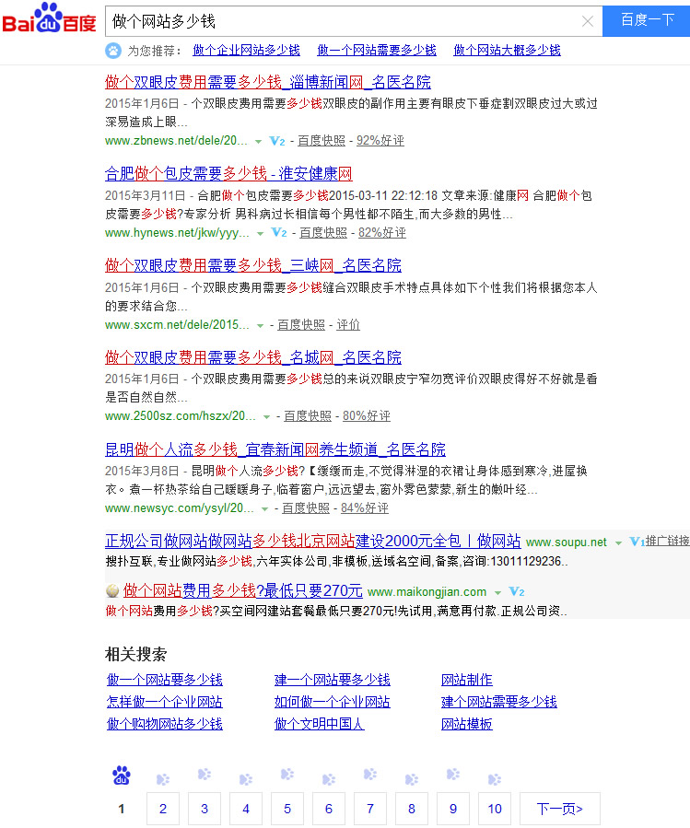Click the V2 badge on hynews.net result
This screenshot has height=828, width=690.
tap(279, 233)
